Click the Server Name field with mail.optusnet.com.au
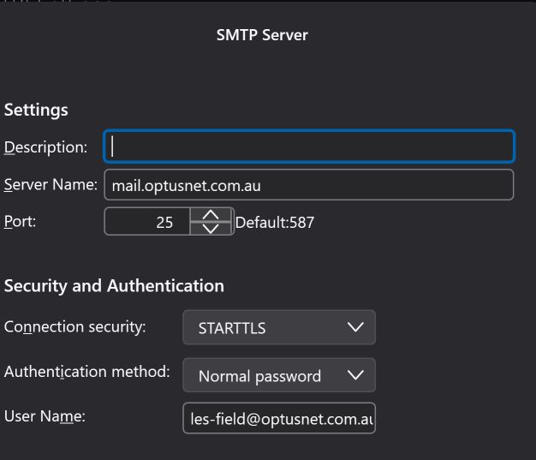 (308, 185)
